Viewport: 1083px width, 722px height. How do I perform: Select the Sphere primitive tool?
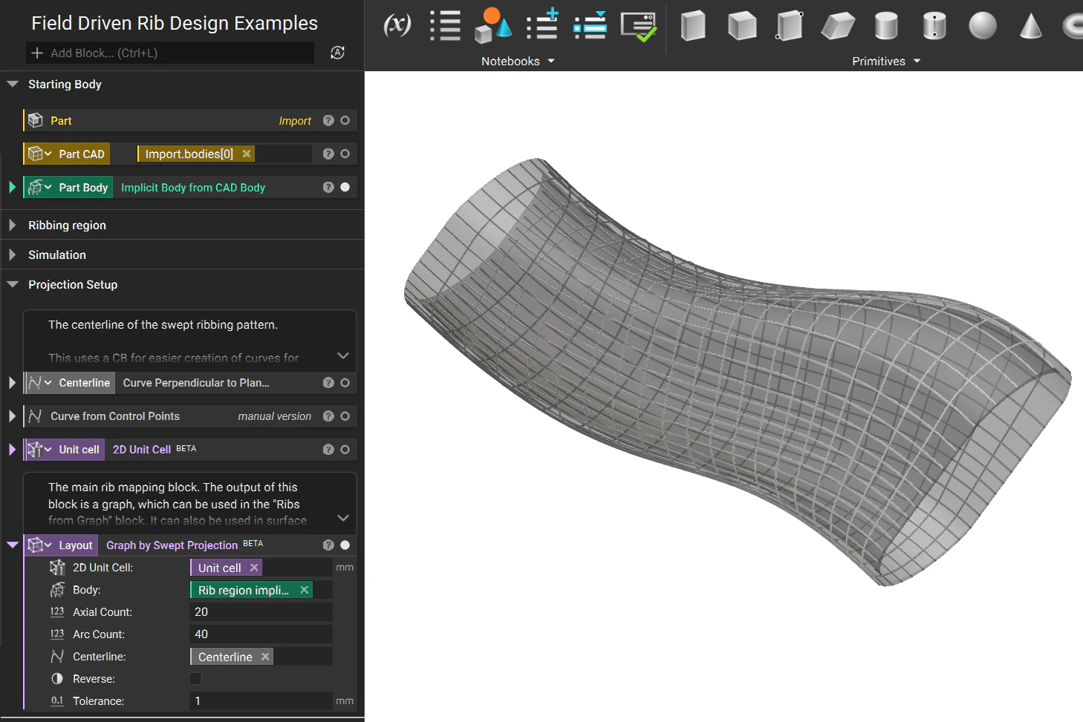[982, 26]
